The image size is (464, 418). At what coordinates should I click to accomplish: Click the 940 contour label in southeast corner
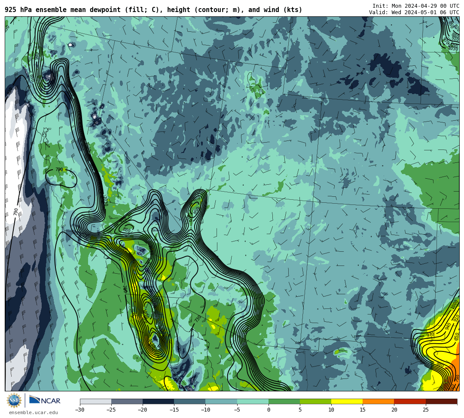[448, 326]
